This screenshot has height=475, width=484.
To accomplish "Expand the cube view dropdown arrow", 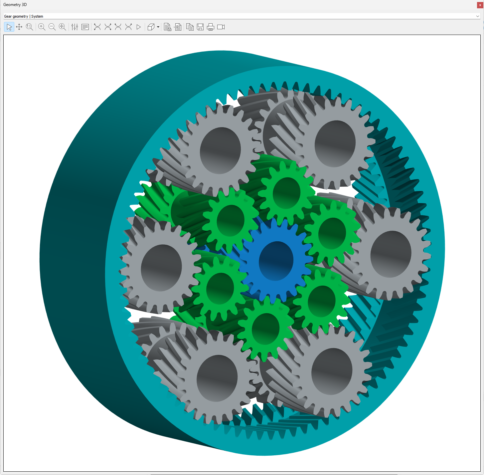I will [x=158, y=27].
